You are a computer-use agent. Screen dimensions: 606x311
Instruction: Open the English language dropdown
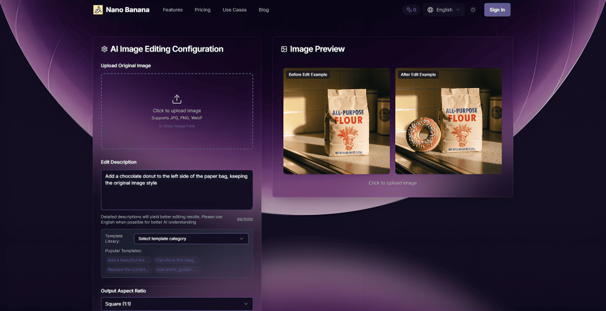(x=444, y=10)
